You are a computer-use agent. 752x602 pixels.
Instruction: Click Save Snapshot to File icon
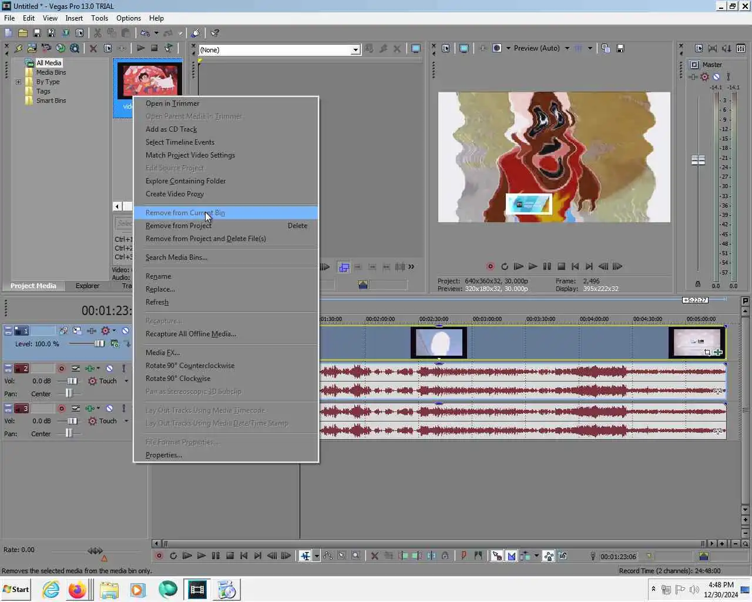(620, 48)
